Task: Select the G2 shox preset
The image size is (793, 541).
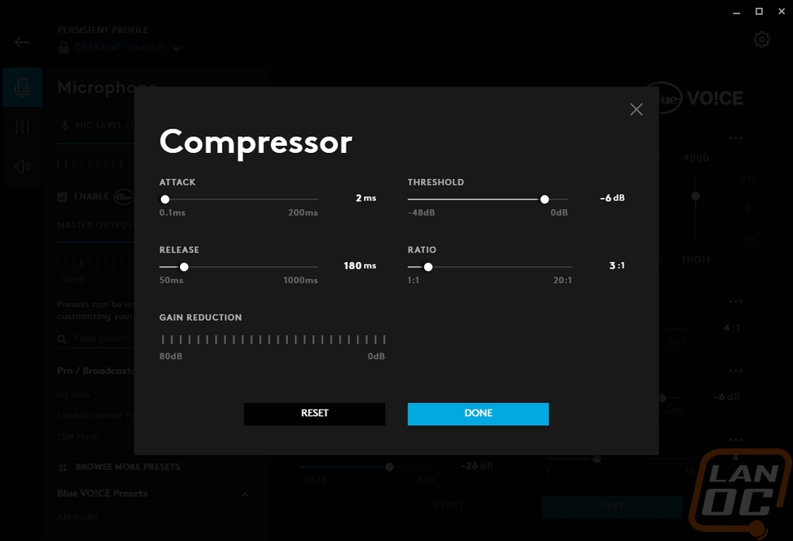Action: point(74,394)
